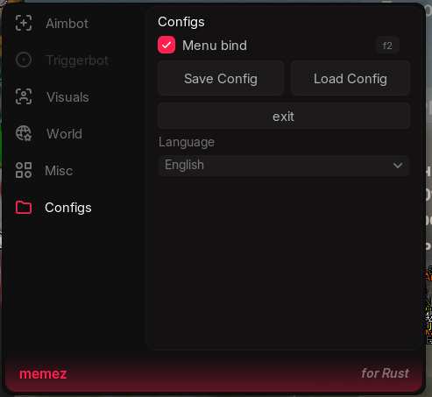The width and height of the screenshot is (432, 397).
Task: Open the Language dropdown showing English
Action: 284,166
